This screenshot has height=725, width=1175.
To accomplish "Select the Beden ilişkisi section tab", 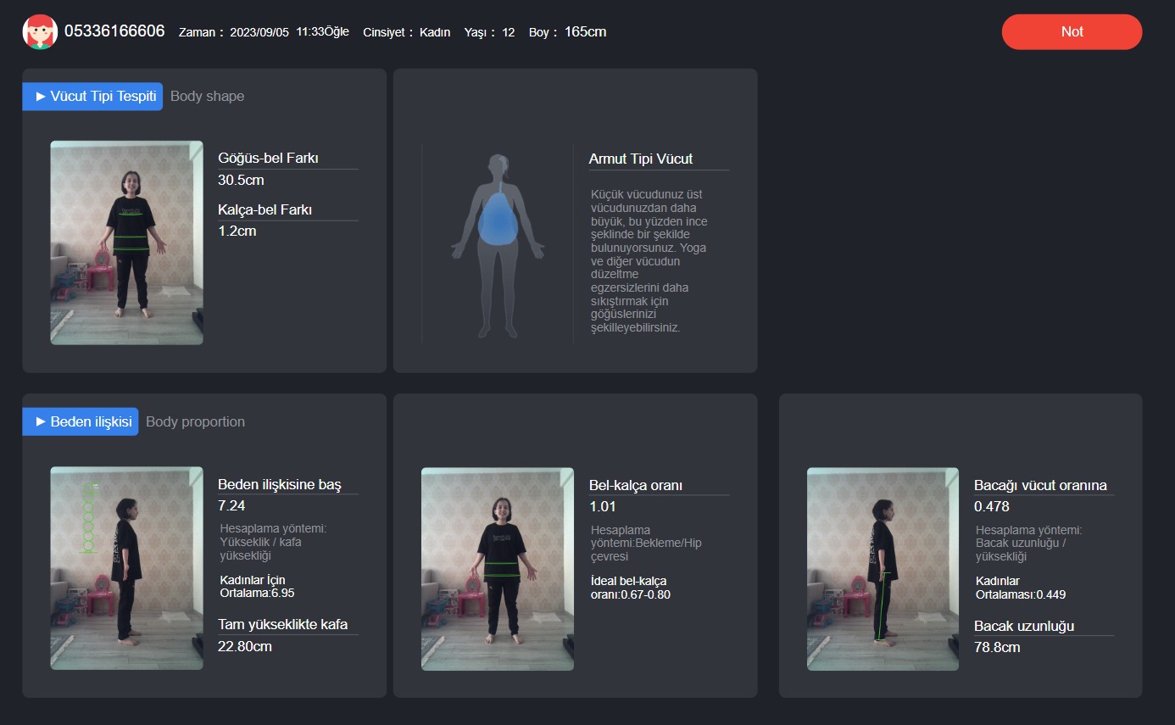I will pyautogui.click(x=81, y=421).
